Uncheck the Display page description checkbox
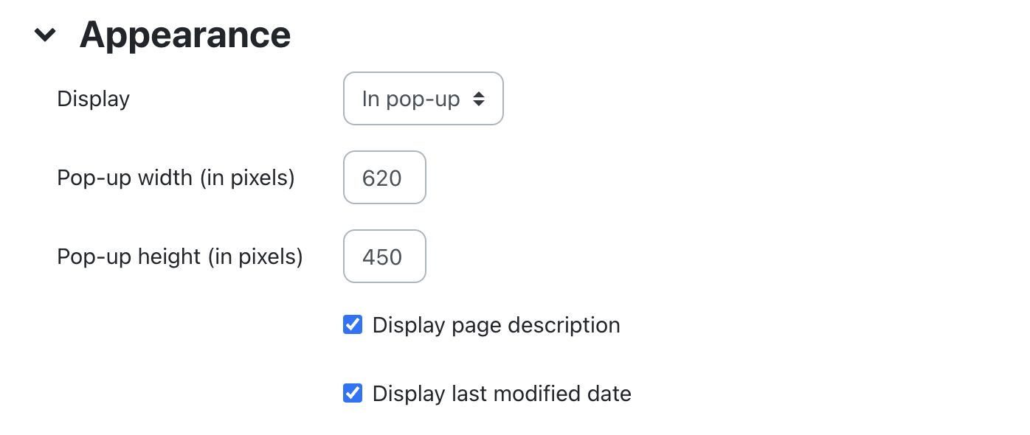 353,325
